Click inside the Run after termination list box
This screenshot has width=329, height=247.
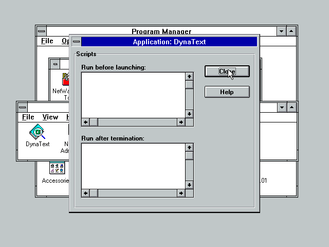pos(133,166)
